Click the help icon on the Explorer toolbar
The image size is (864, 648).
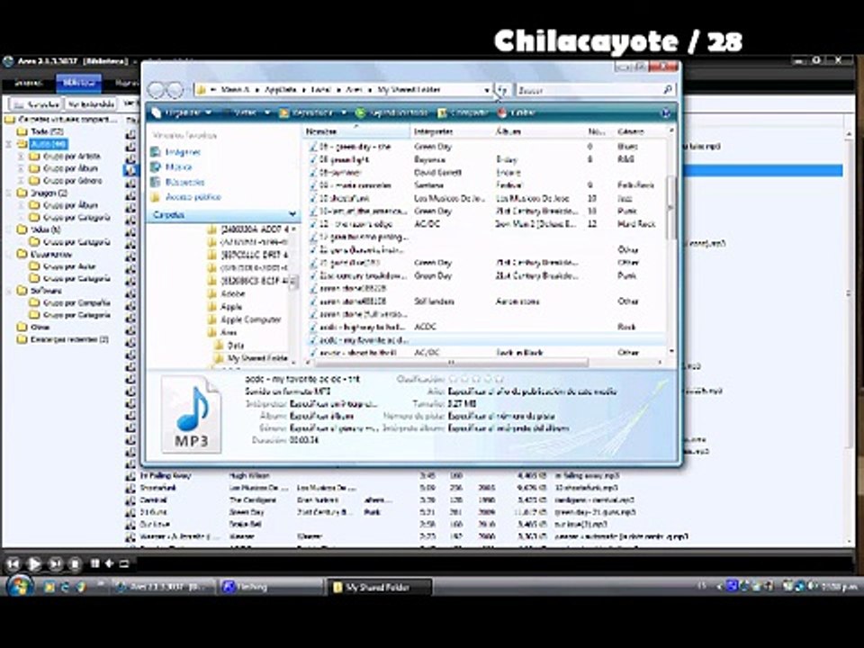666,113
